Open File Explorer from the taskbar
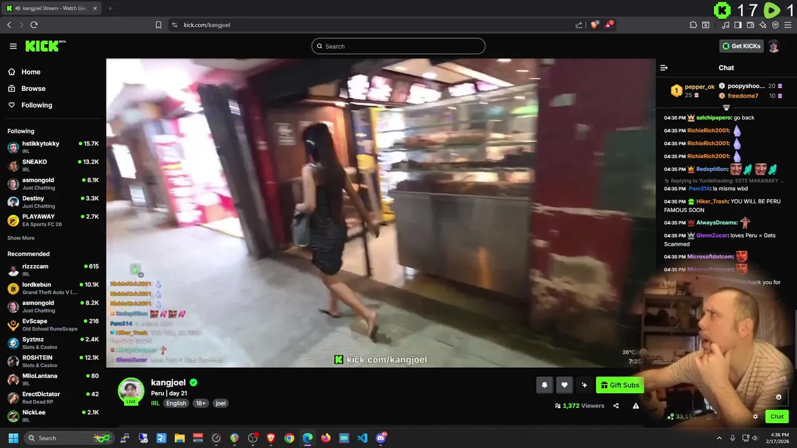 (179, 438)
